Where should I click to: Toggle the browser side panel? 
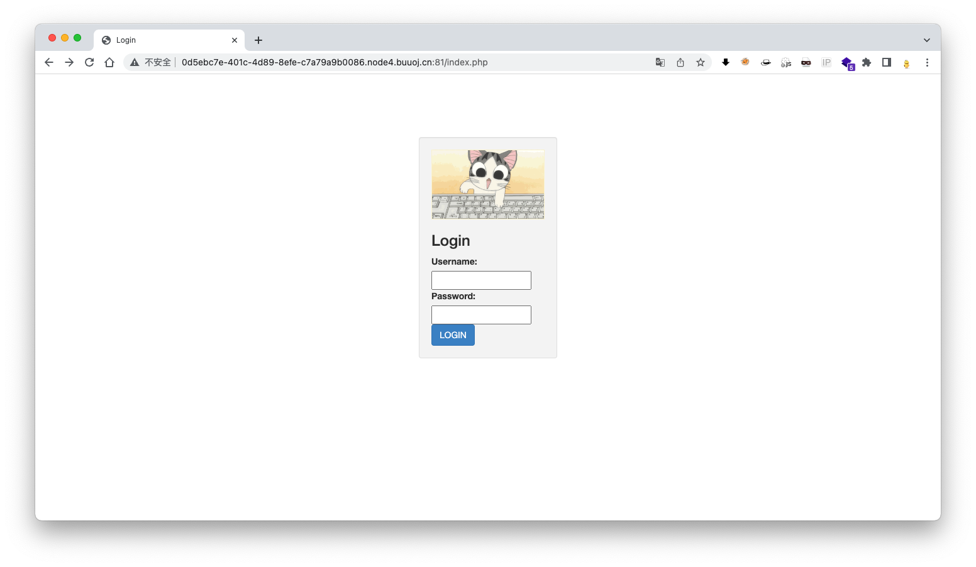(x=887, y=62)
